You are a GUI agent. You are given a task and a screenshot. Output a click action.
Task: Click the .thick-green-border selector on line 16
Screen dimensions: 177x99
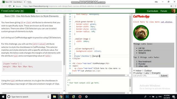coord(85,22)
